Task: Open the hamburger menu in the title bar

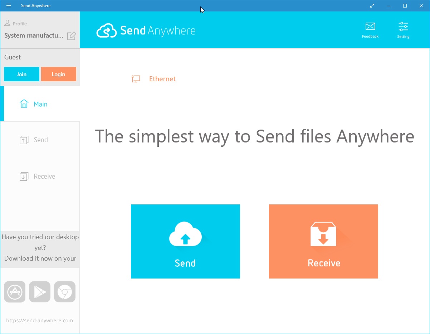Action: [x=8, y=5]
